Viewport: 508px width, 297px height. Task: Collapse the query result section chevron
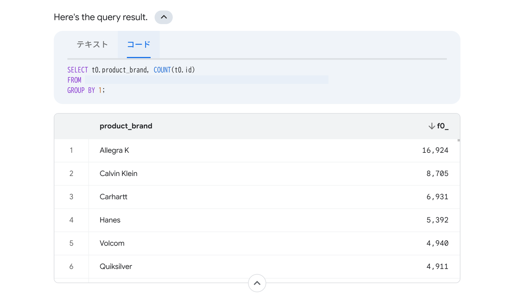click(163, 17)
